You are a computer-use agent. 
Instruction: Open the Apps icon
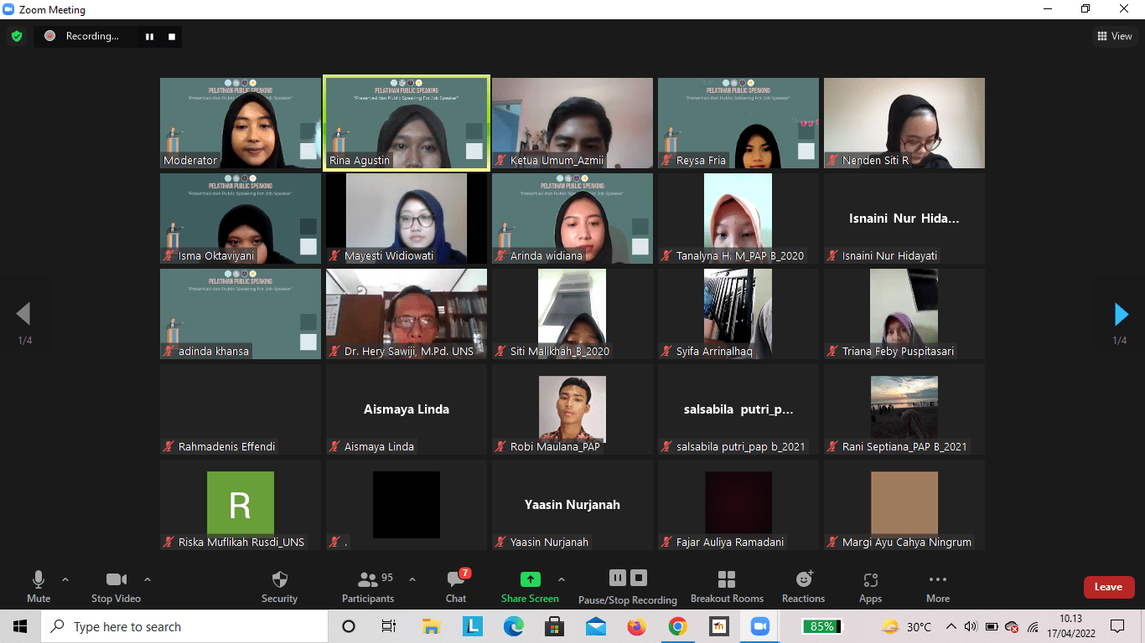870,579
